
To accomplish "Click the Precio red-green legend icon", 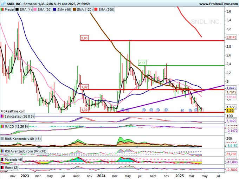I will (x=2, y=9).
